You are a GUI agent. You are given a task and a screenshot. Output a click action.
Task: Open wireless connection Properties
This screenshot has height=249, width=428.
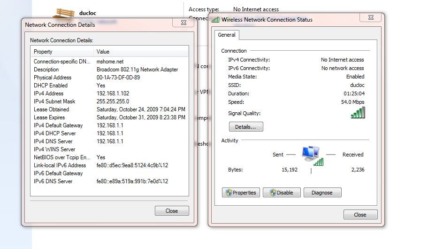(241, 193)
